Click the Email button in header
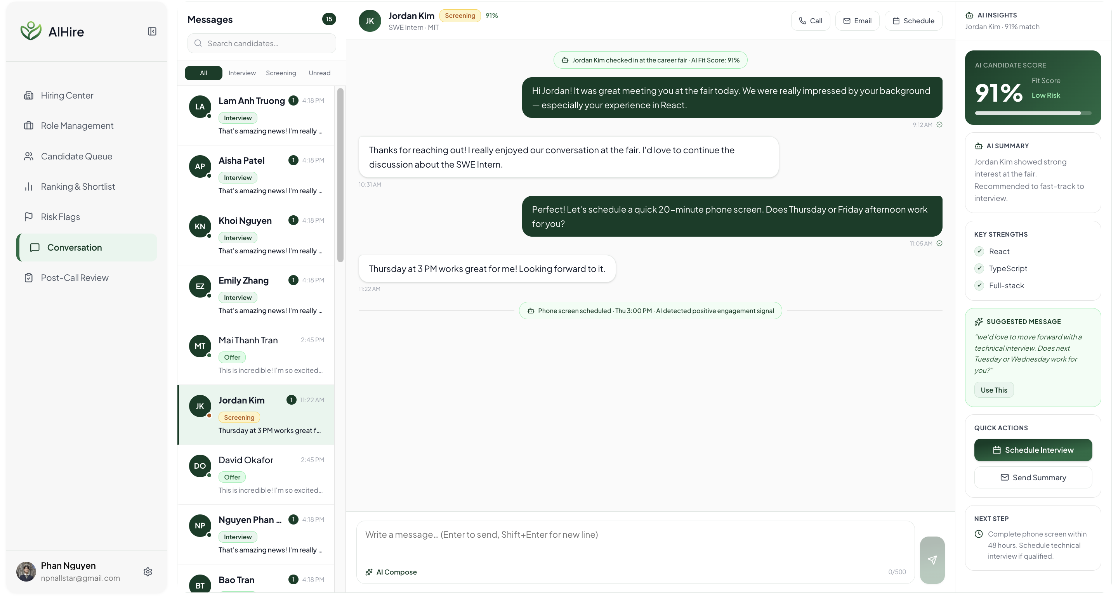This screenshot has height=599, width=1118. 857,21
